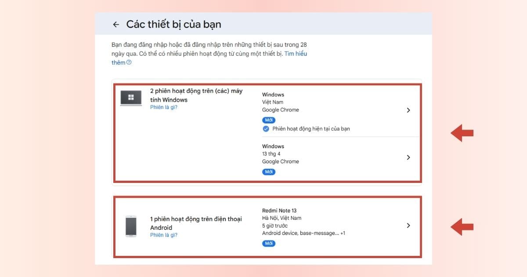527x277 pixels.
Task: Click the 'Mới' badge on the 13 thg 4 session
Action: click(x=269, y=172)
